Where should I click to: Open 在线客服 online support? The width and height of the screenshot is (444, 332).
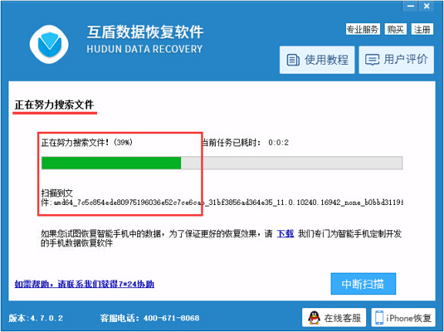[334, 317]
